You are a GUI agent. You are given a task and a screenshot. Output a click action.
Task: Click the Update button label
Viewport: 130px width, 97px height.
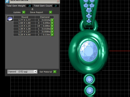[x=17, y=12]
